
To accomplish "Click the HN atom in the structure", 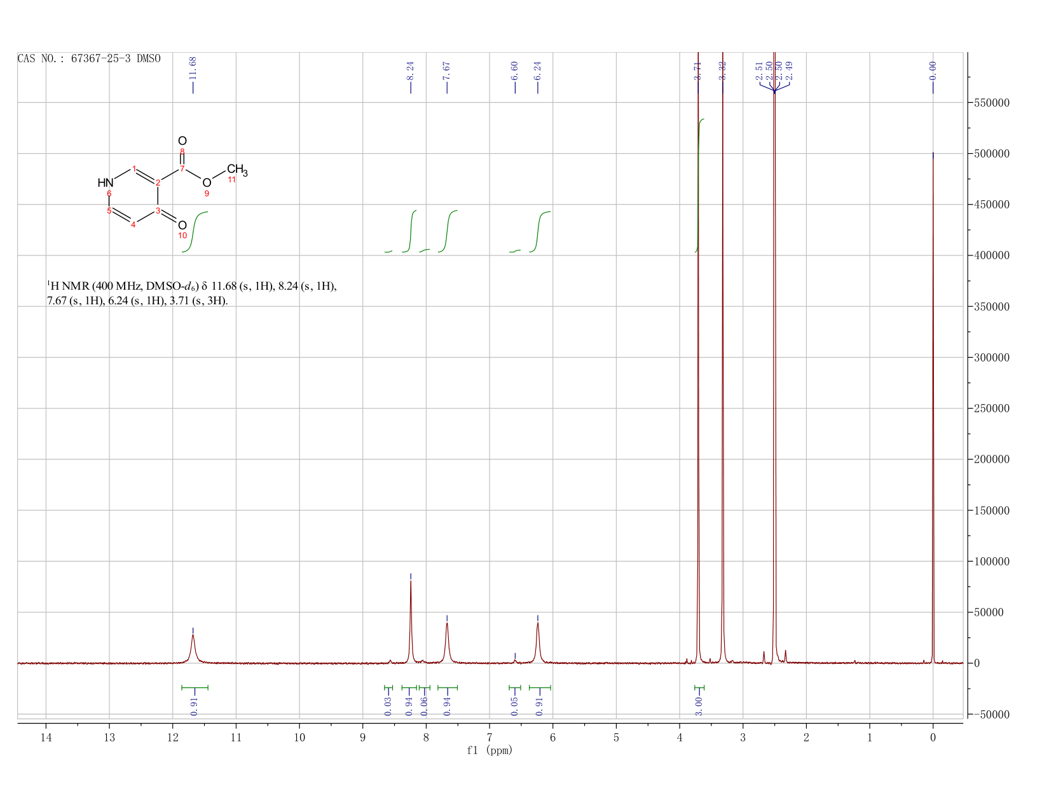I will 106,183.
